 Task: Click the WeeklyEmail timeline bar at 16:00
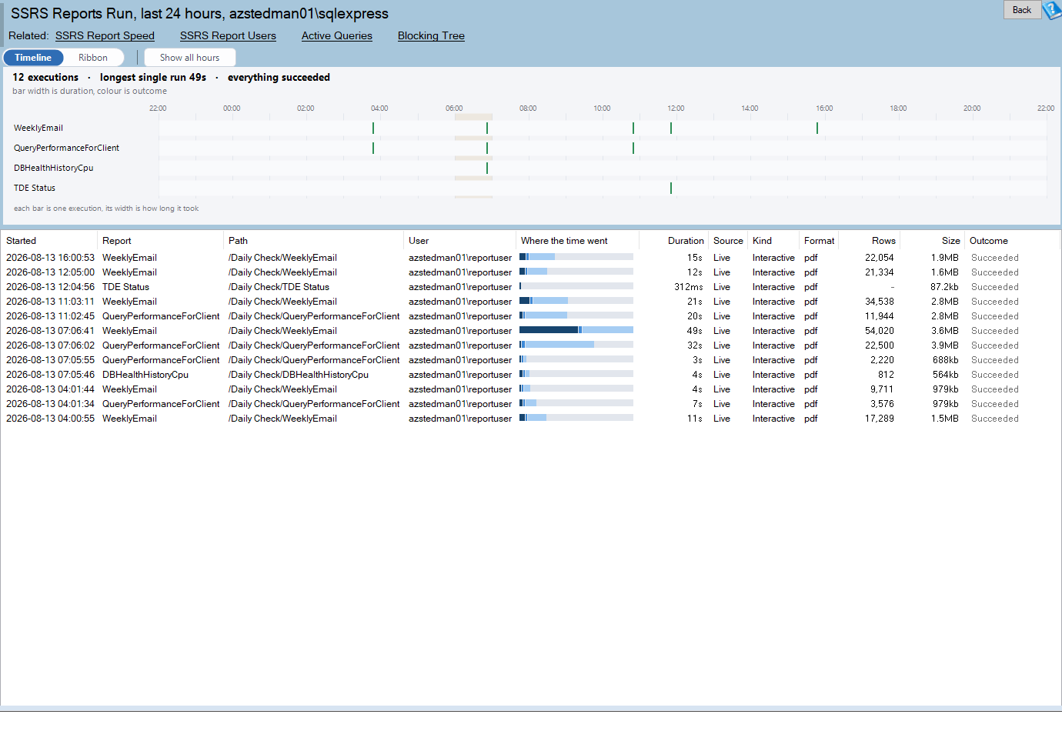pos(817,128)
